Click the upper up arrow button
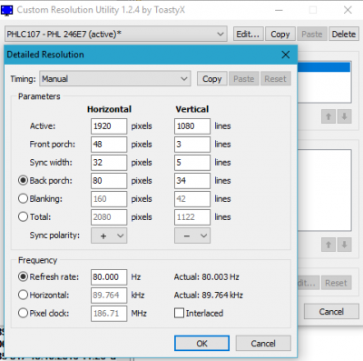Screen dimensions: 363x361 pos(329,116)
